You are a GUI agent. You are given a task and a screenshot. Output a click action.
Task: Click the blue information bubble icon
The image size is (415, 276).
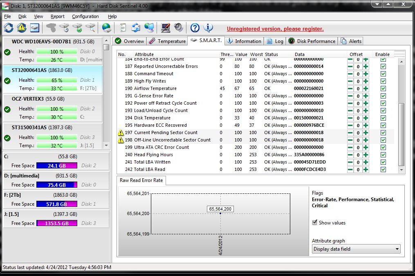(x=208, y=28)
